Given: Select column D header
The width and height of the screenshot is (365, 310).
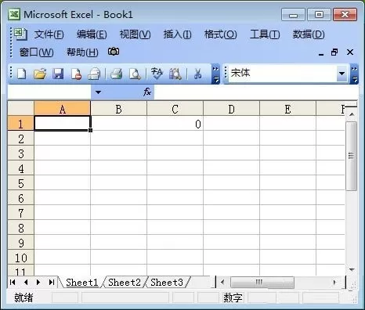Looking at the screenshot, I should tap(231, 109).
